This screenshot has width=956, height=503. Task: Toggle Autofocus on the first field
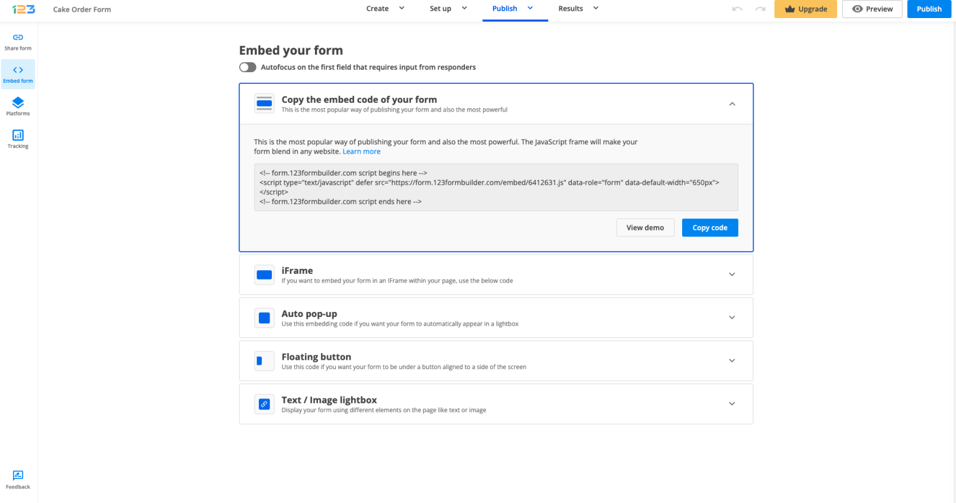tap(248, 67)
